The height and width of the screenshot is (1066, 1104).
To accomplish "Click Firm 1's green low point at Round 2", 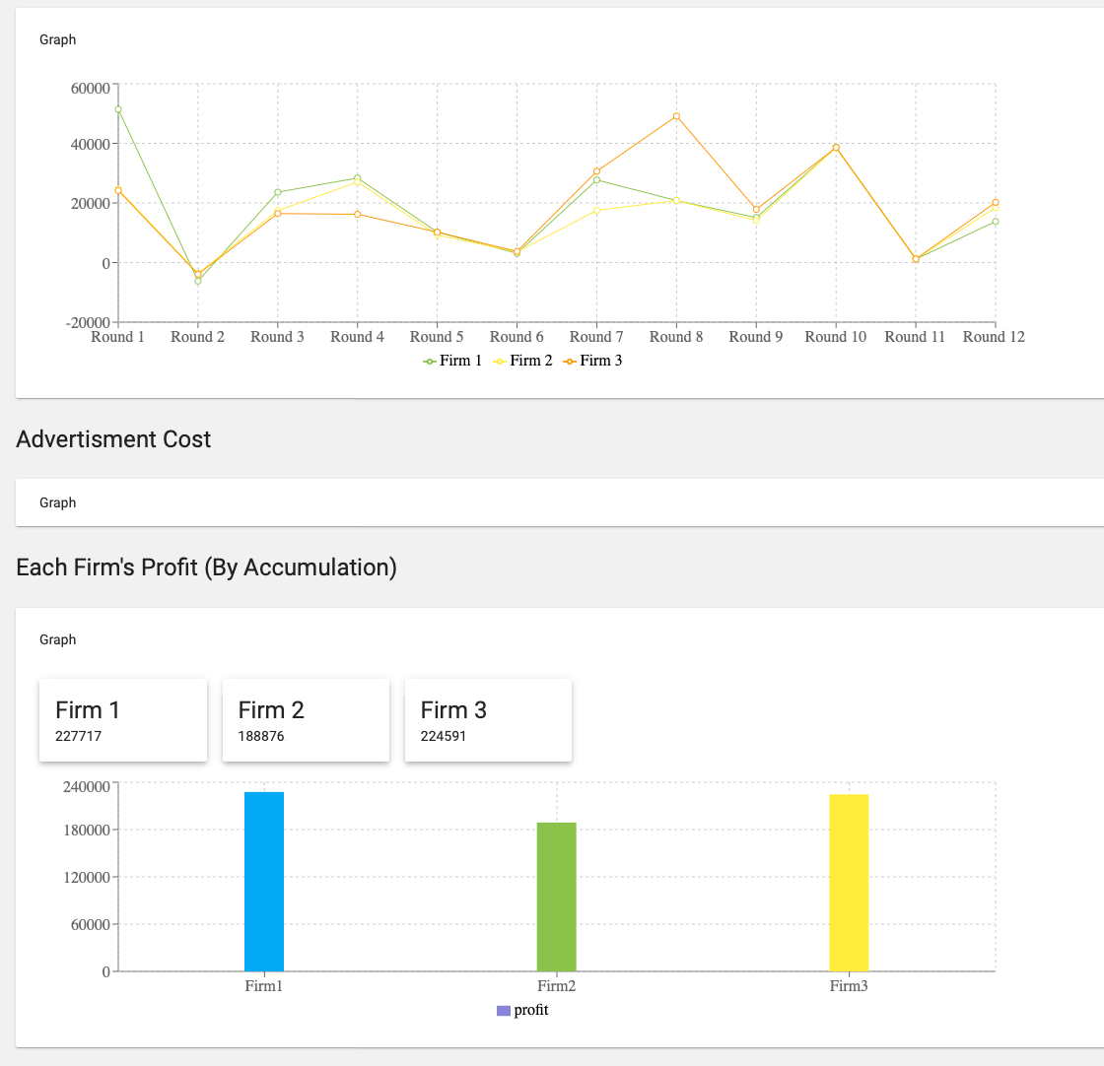I will [198, 282].
